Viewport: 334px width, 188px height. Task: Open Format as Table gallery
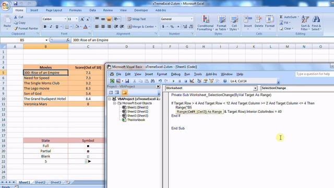point(221,23)
